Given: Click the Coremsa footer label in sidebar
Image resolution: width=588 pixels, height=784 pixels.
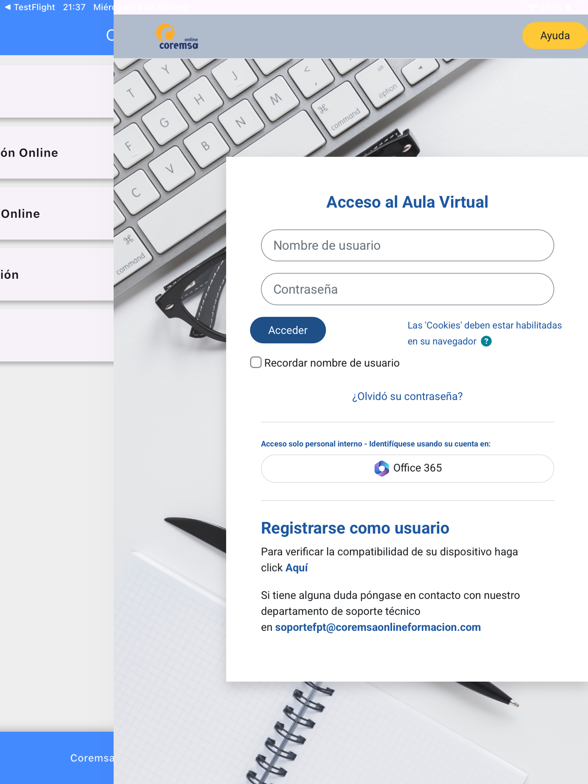Looking at the screenshot, I should (92, 758).
